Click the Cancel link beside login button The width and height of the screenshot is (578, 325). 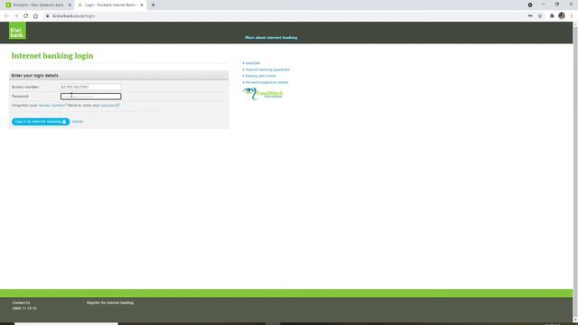(77, 121)
